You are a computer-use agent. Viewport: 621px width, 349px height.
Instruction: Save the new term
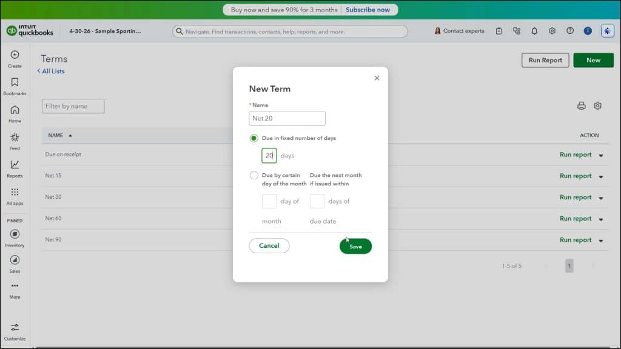(x=355, y=246)
